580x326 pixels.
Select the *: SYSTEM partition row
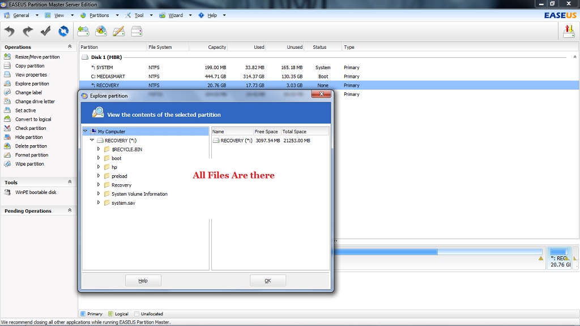[329, 67]
